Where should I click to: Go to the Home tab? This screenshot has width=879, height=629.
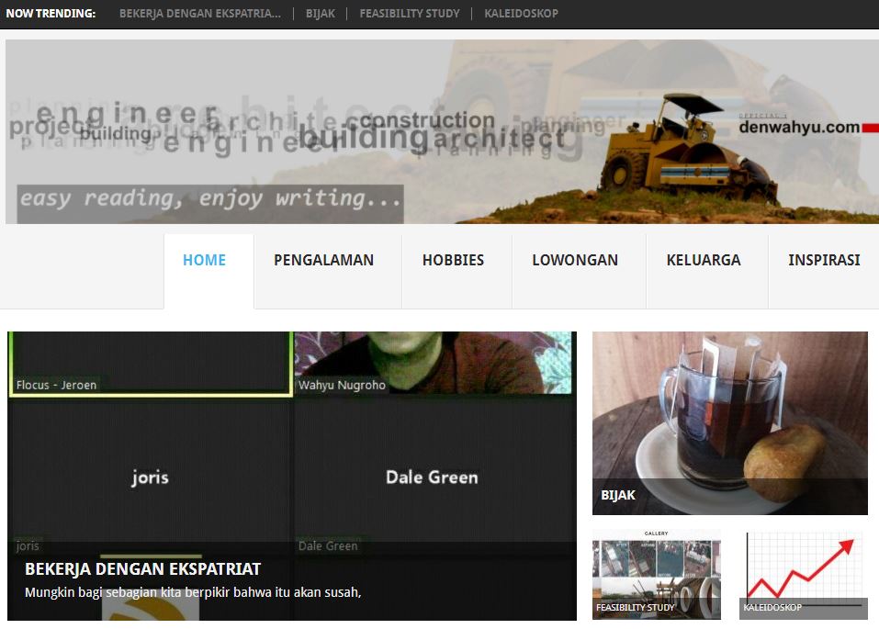coord(204,260)
